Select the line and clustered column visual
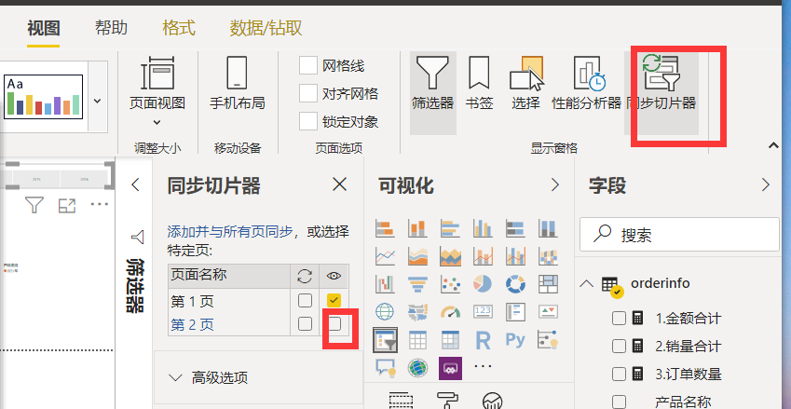The image size is (791, 409). (515, 256)
